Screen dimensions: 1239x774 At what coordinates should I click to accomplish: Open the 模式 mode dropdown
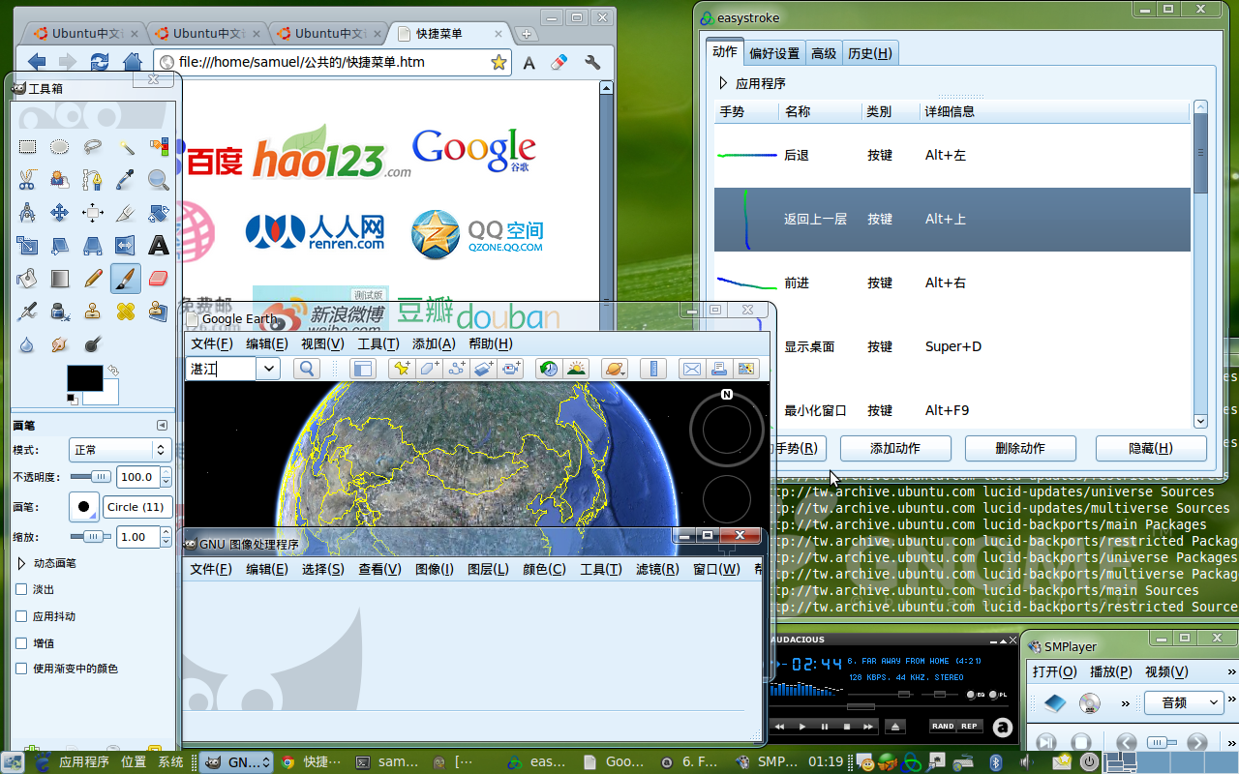click(x=120, y=450)
